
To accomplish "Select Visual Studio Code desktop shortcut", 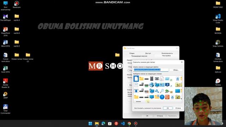I will [x=218, y=19].
